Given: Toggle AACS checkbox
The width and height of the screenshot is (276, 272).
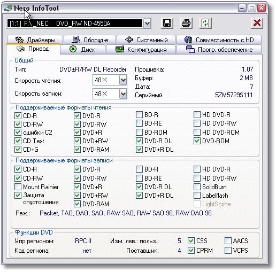Looking at the screenshot, I should click(228, 241).
